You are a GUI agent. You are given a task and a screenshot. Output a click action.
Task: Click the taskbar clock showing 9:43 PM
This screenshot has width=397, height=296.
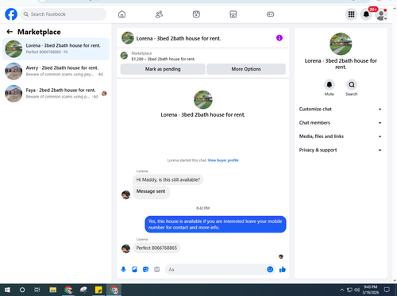(370, 290)
